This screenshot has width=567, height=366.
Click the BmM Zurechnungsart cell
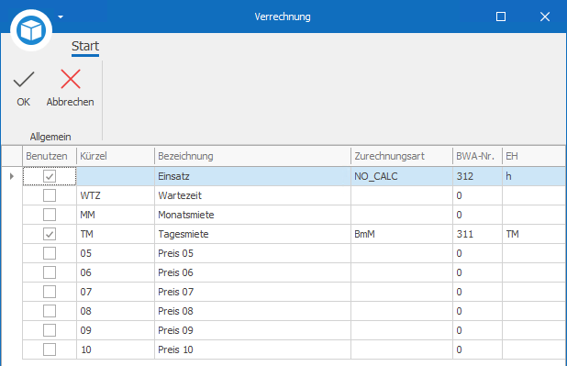[x=401, y=234]
